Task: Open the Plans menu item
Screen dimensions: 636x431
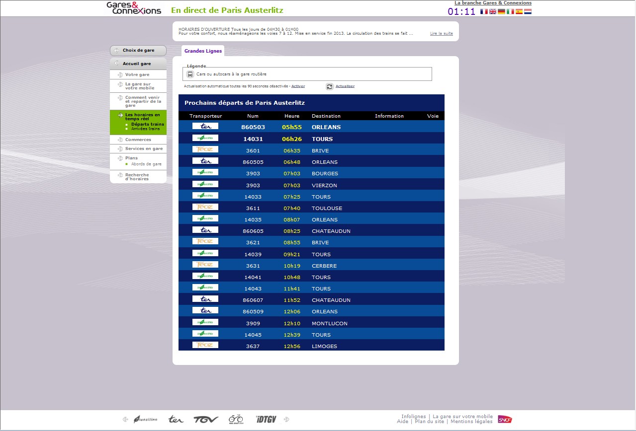Action: (132, 158)
